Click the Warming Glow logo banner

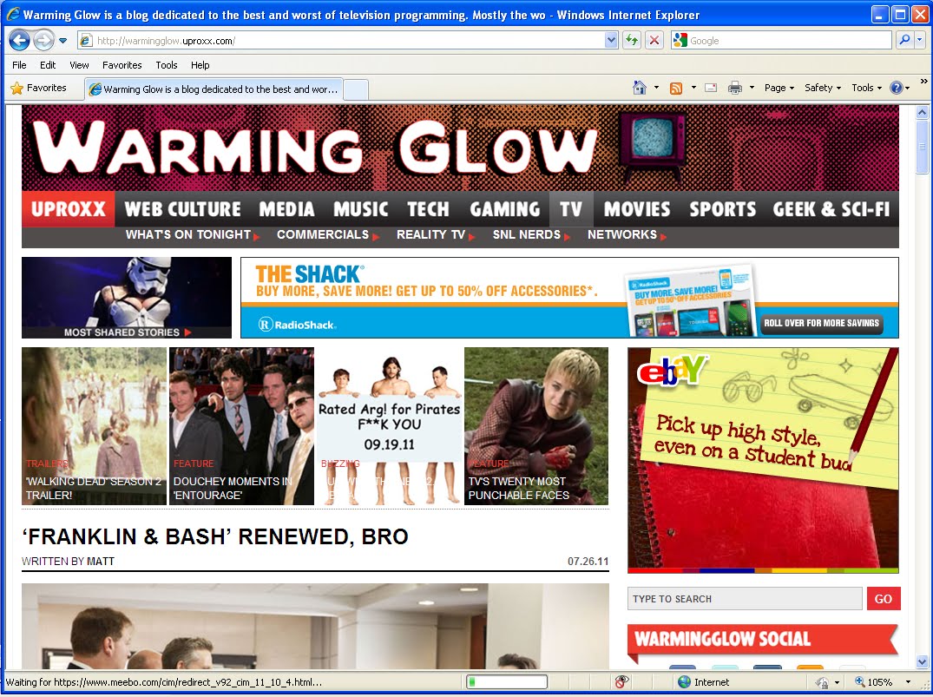coord(460,148)
